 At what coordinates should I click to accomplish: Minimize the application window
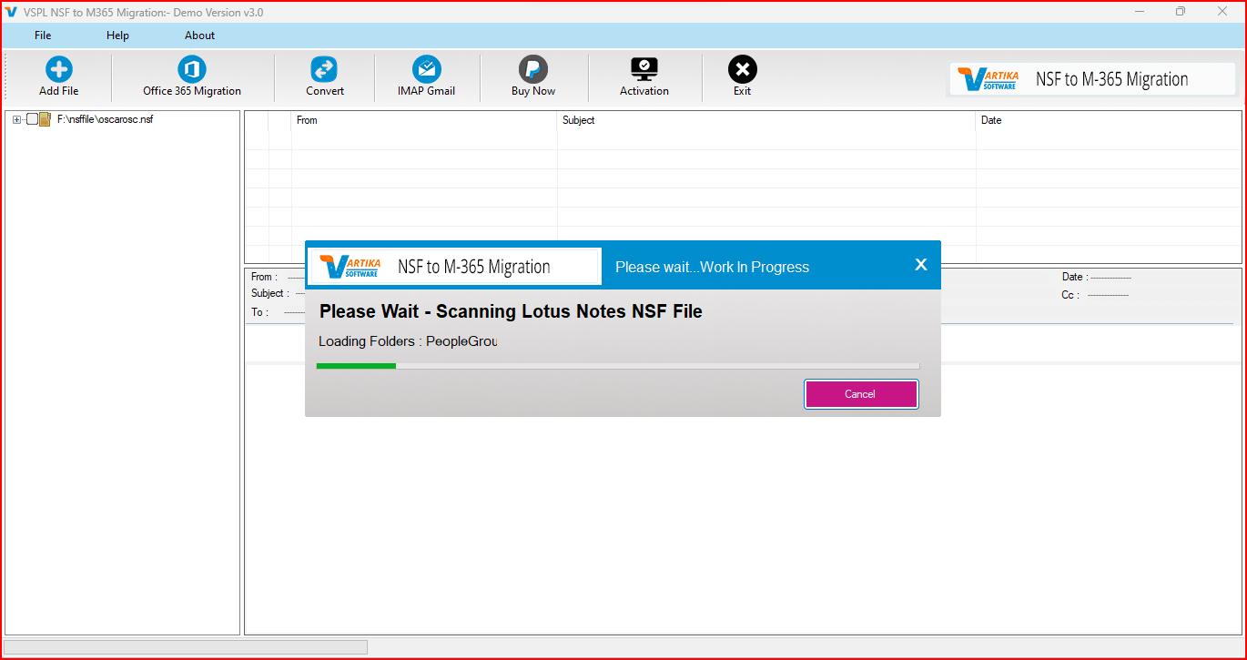click(1140, 12)
